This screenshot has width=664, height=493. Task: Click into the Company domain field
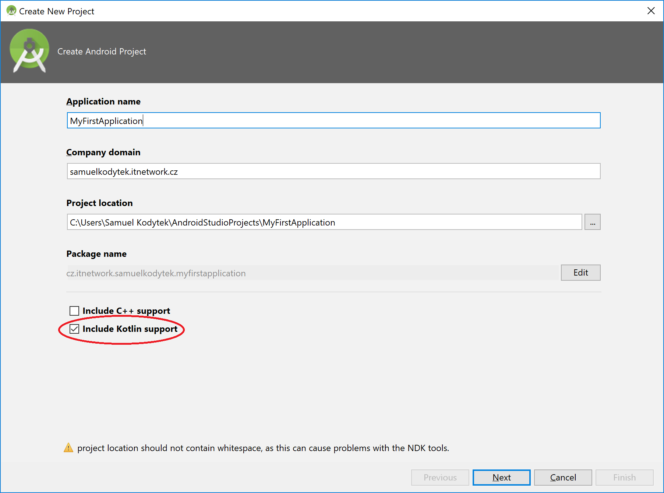pyautogui.click(x=333, y=171)
